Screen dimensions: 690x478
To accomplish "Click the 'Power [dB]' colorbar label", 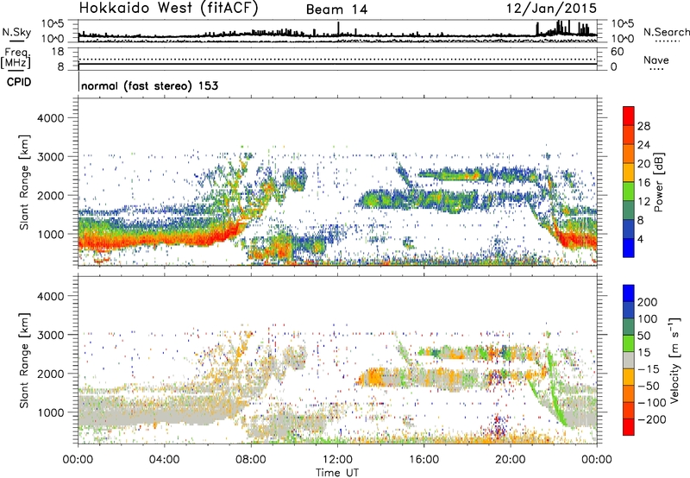I will click(659, 182).
